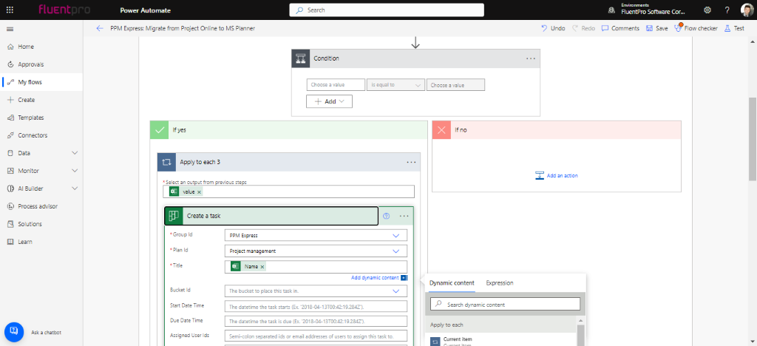Open Create a task help icon

386,216
